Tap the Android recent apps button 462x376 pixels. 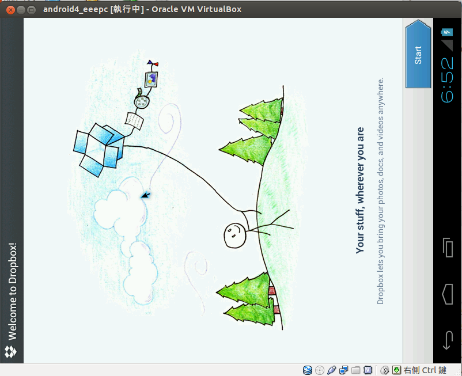pos(448,248)
